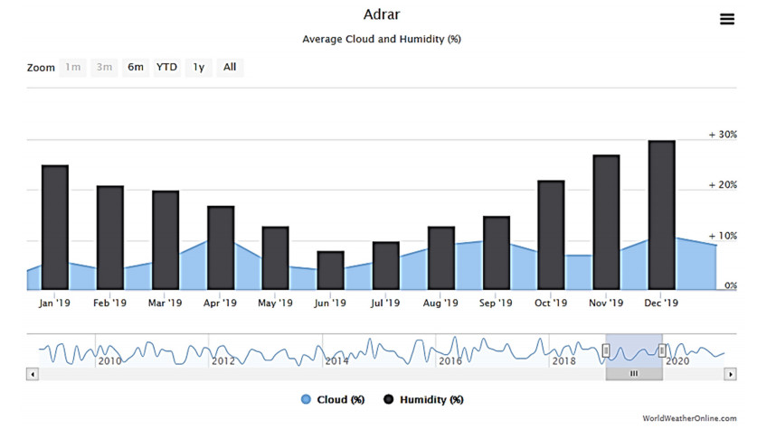Open WorldWeatherOnline.com credits link
Screen dimensions: 757x429
point(695,420)
